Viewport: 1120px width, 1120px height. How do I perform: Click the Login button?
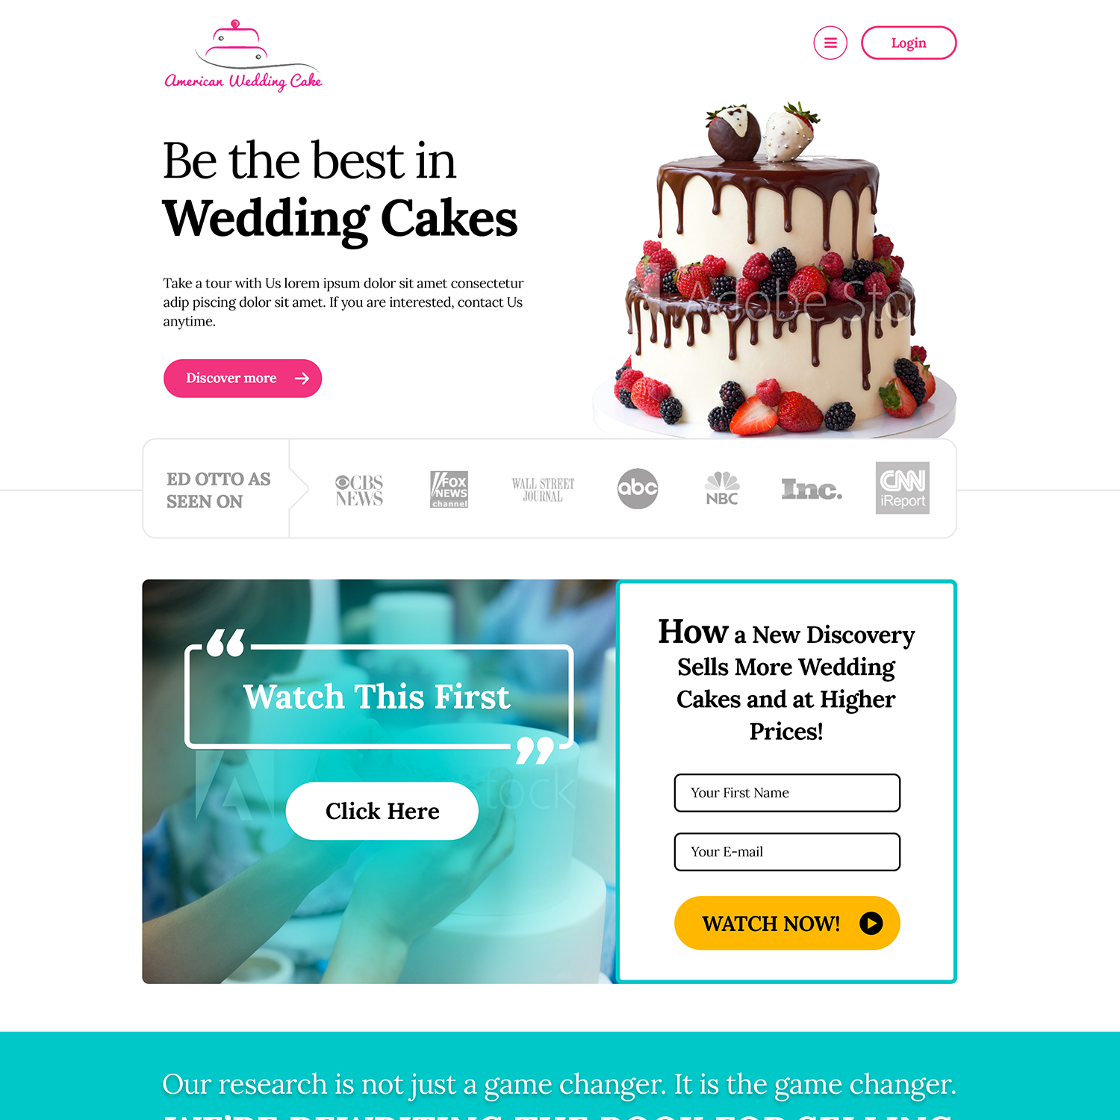coord(908,43)
